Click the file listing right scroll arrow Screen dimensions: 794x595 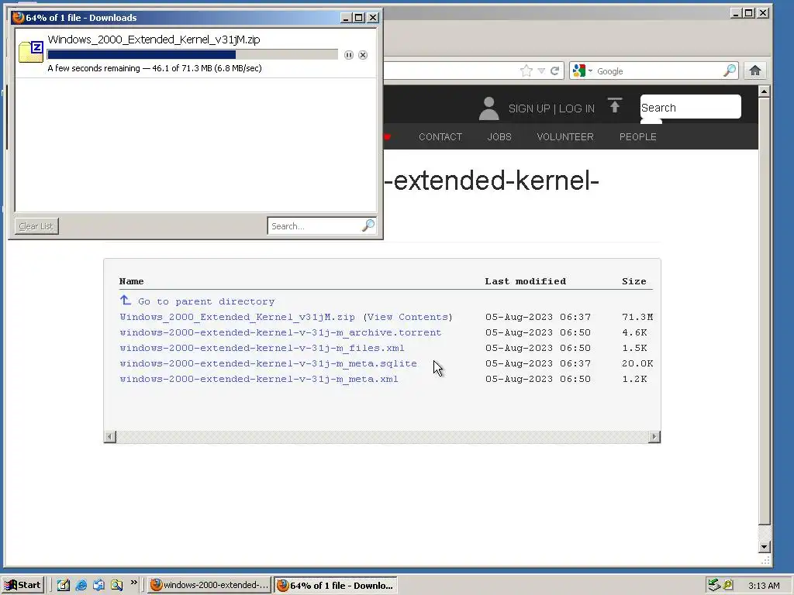[654, 437]
